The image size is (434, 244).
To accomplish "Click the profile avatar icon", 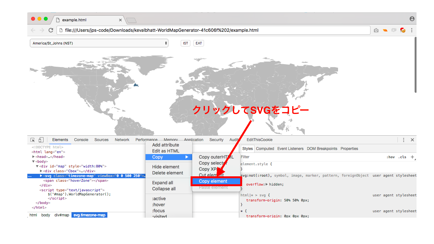I will [x=412, y=19].
